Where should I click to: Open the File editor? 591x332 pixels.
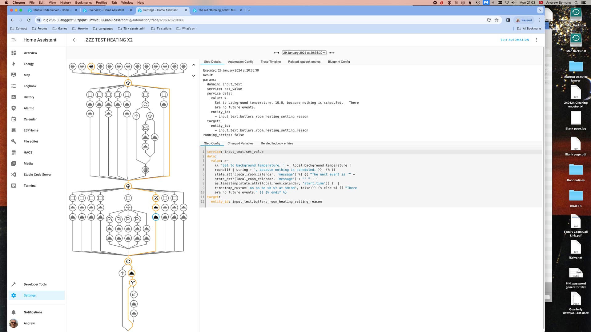pyautogui.click(x=31, y=141)
